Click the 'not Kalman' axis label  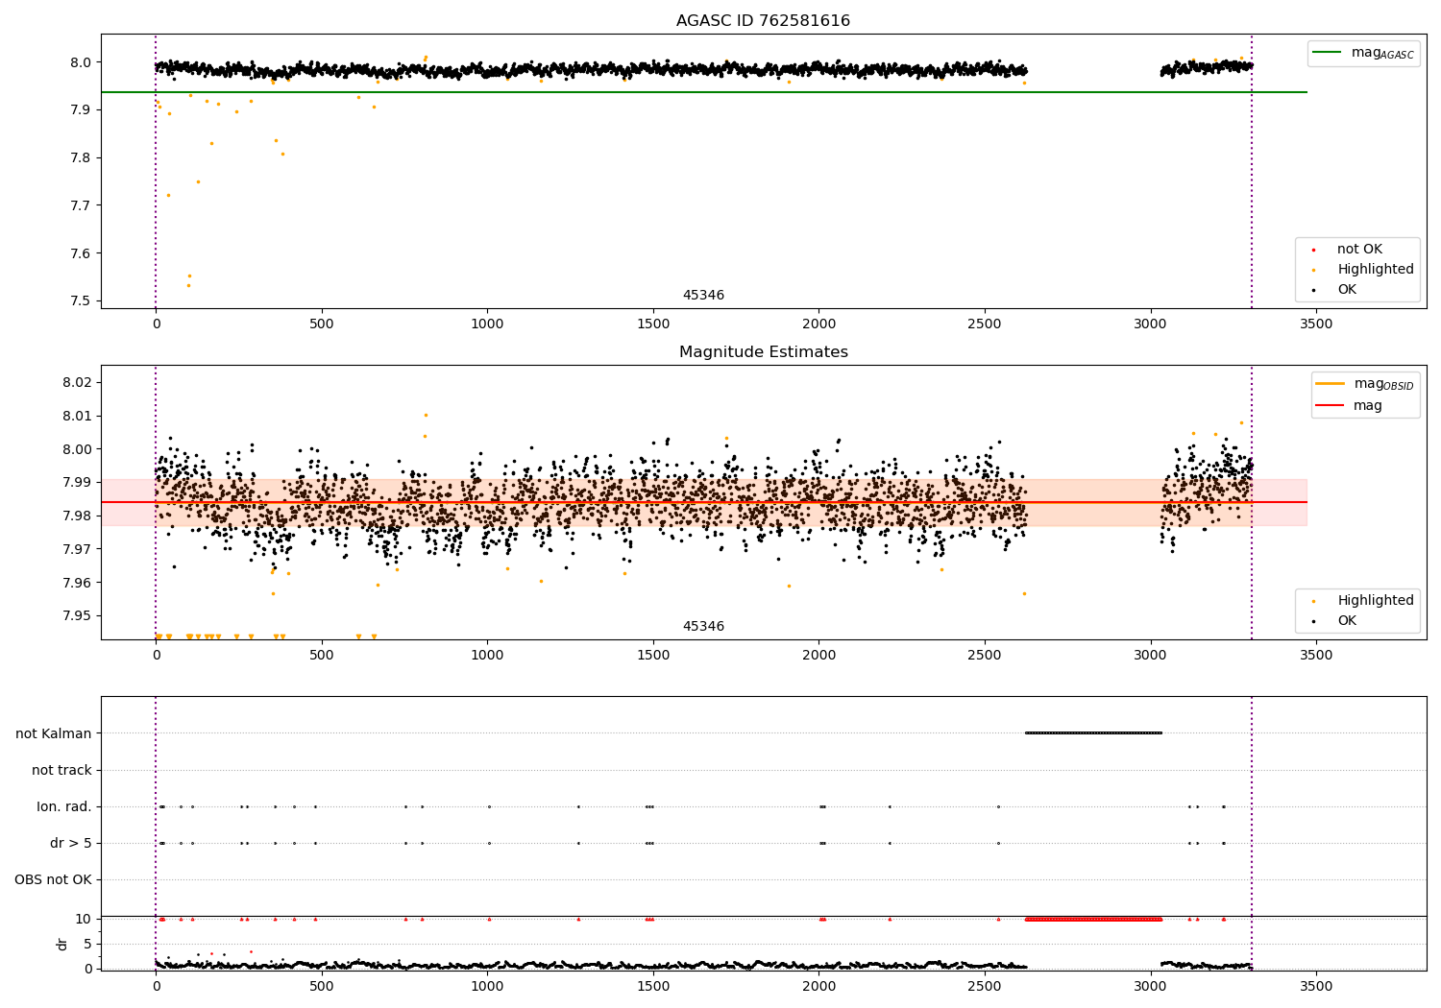(x=54, y=733)
